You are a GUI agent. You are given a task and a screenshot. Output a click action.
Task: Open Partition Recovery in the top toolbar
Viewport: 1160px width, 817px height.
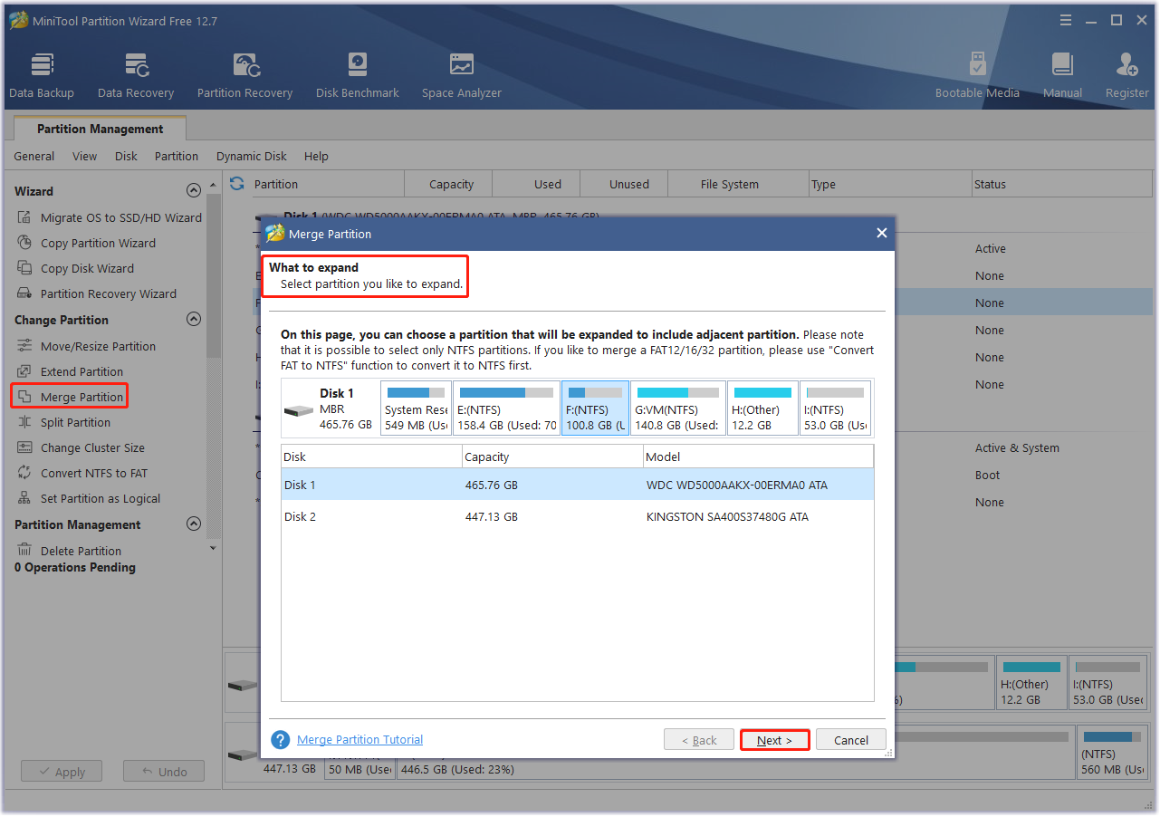[x=244, y=75]
